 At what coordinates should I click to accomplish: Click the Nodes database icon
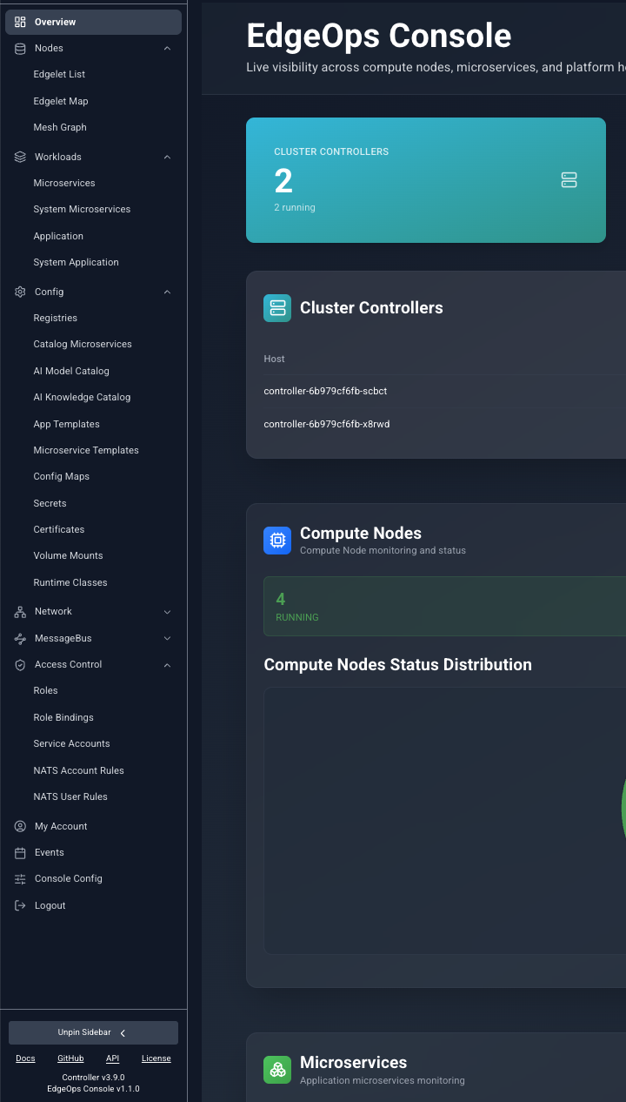[20, 48]
